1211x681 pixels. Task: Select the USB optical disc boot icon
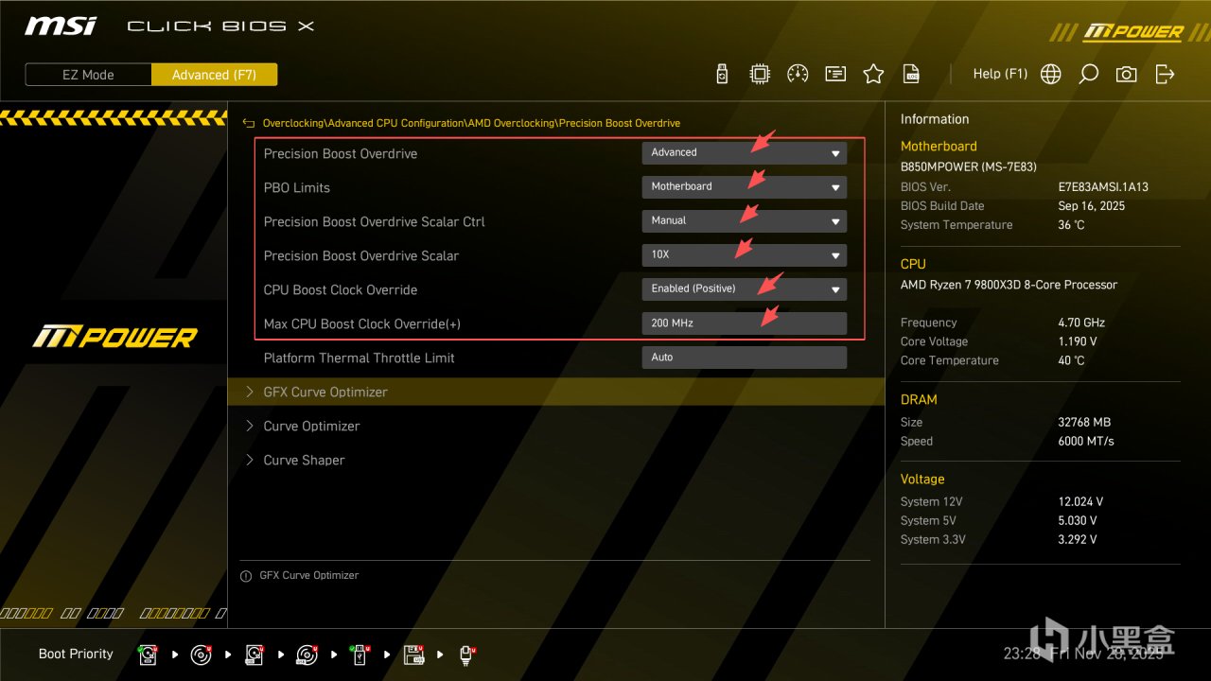[x=307, y=655]
